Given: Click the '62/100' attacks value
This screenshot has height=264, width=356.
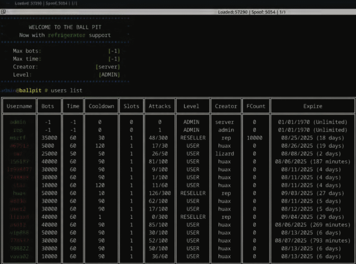Looking at the screenshot, I should (x=158, y=201).
